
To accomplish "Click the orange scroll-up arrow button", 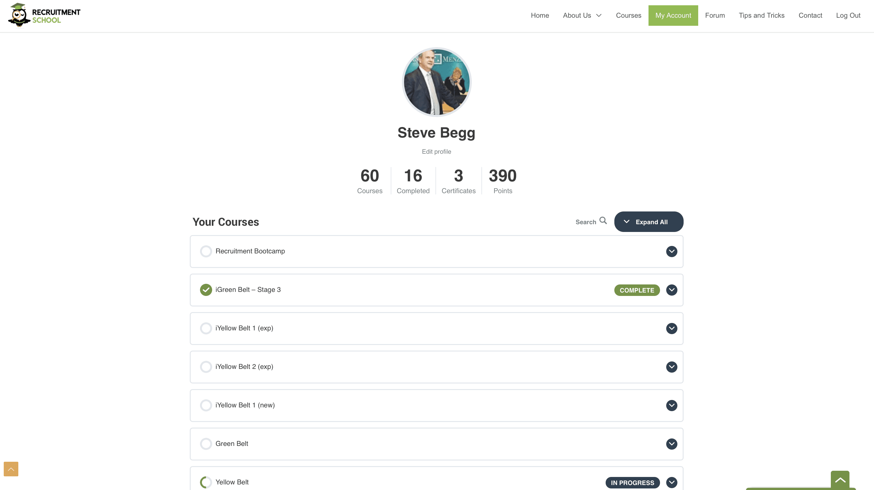I will point(11,469).
